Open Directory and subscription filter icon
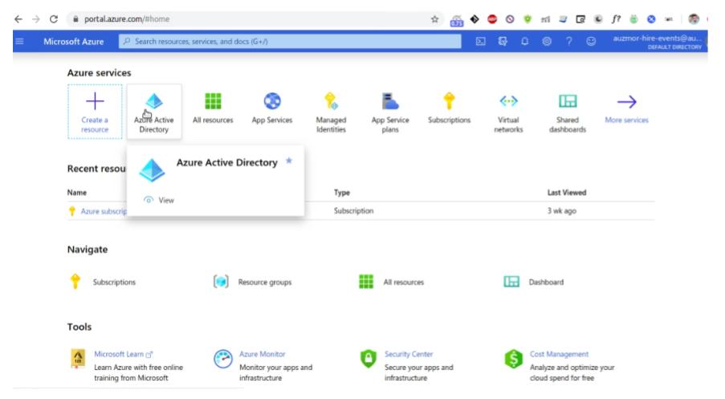The height and width of the screenshot is (399, 725). point(503,41)
